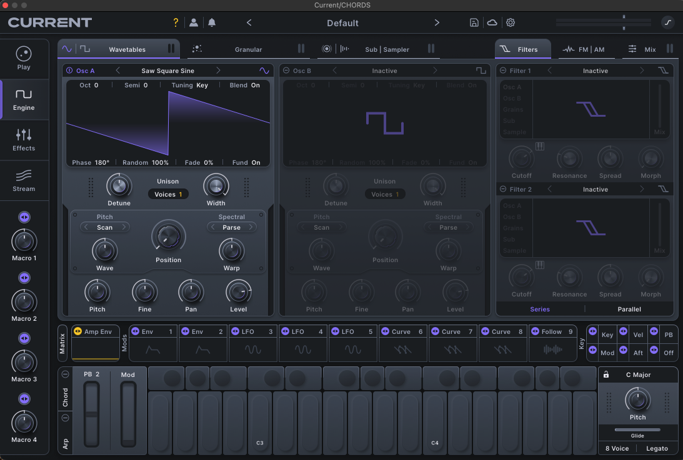Switch to the Filters tab
Viewport: 683px width, 460px height.
pyautogui.click(x=524, y=48)
